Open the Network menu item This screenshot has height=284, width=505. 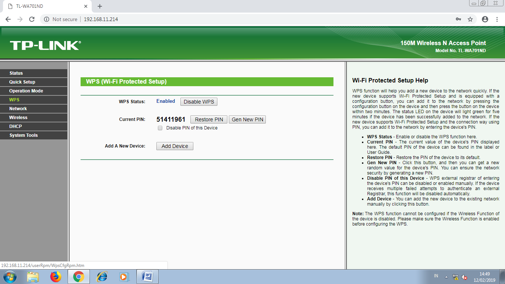[34, 109]
